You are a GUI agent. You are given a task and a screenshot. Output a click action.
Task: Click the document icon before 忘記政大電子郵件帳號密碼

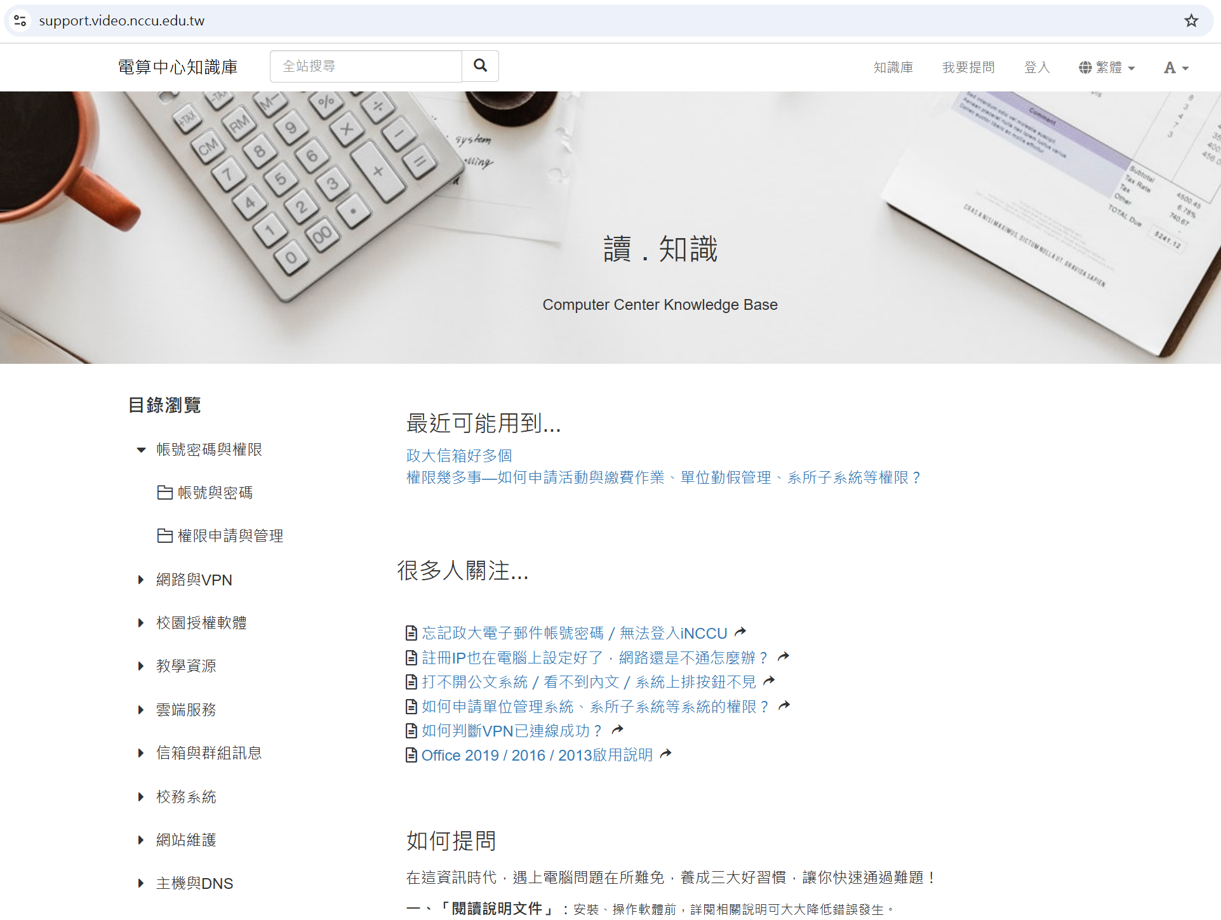[410, 632]
